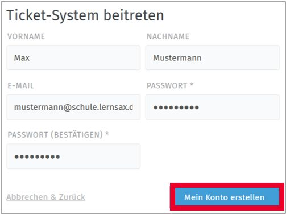Follow the Abbrechen & Zurück link
Screen dimensions: 286x214
[x=45, y=197]
